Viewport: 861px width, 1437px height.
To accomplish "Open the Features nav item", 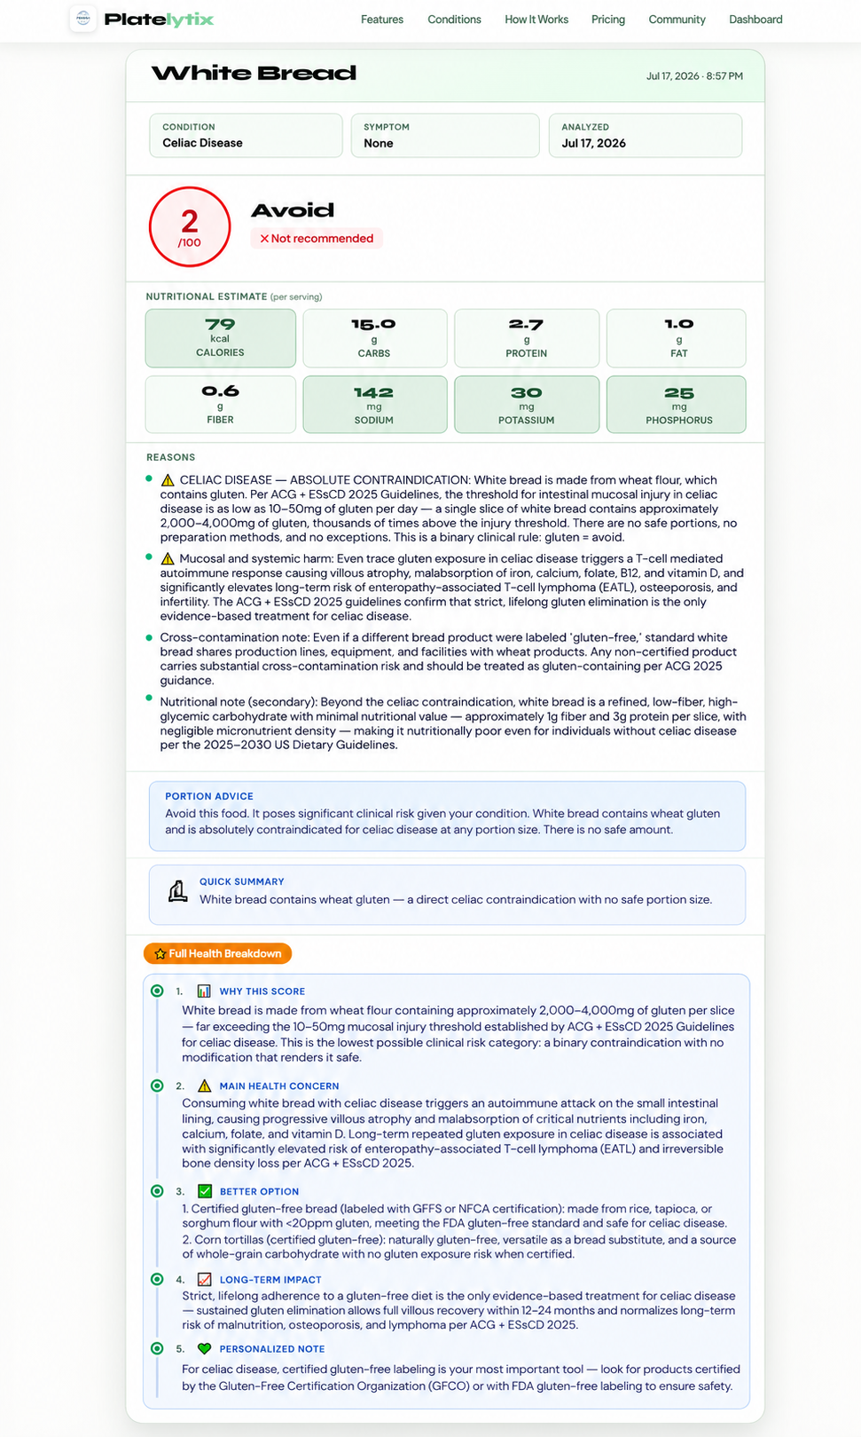I will [x=382, y=20].
